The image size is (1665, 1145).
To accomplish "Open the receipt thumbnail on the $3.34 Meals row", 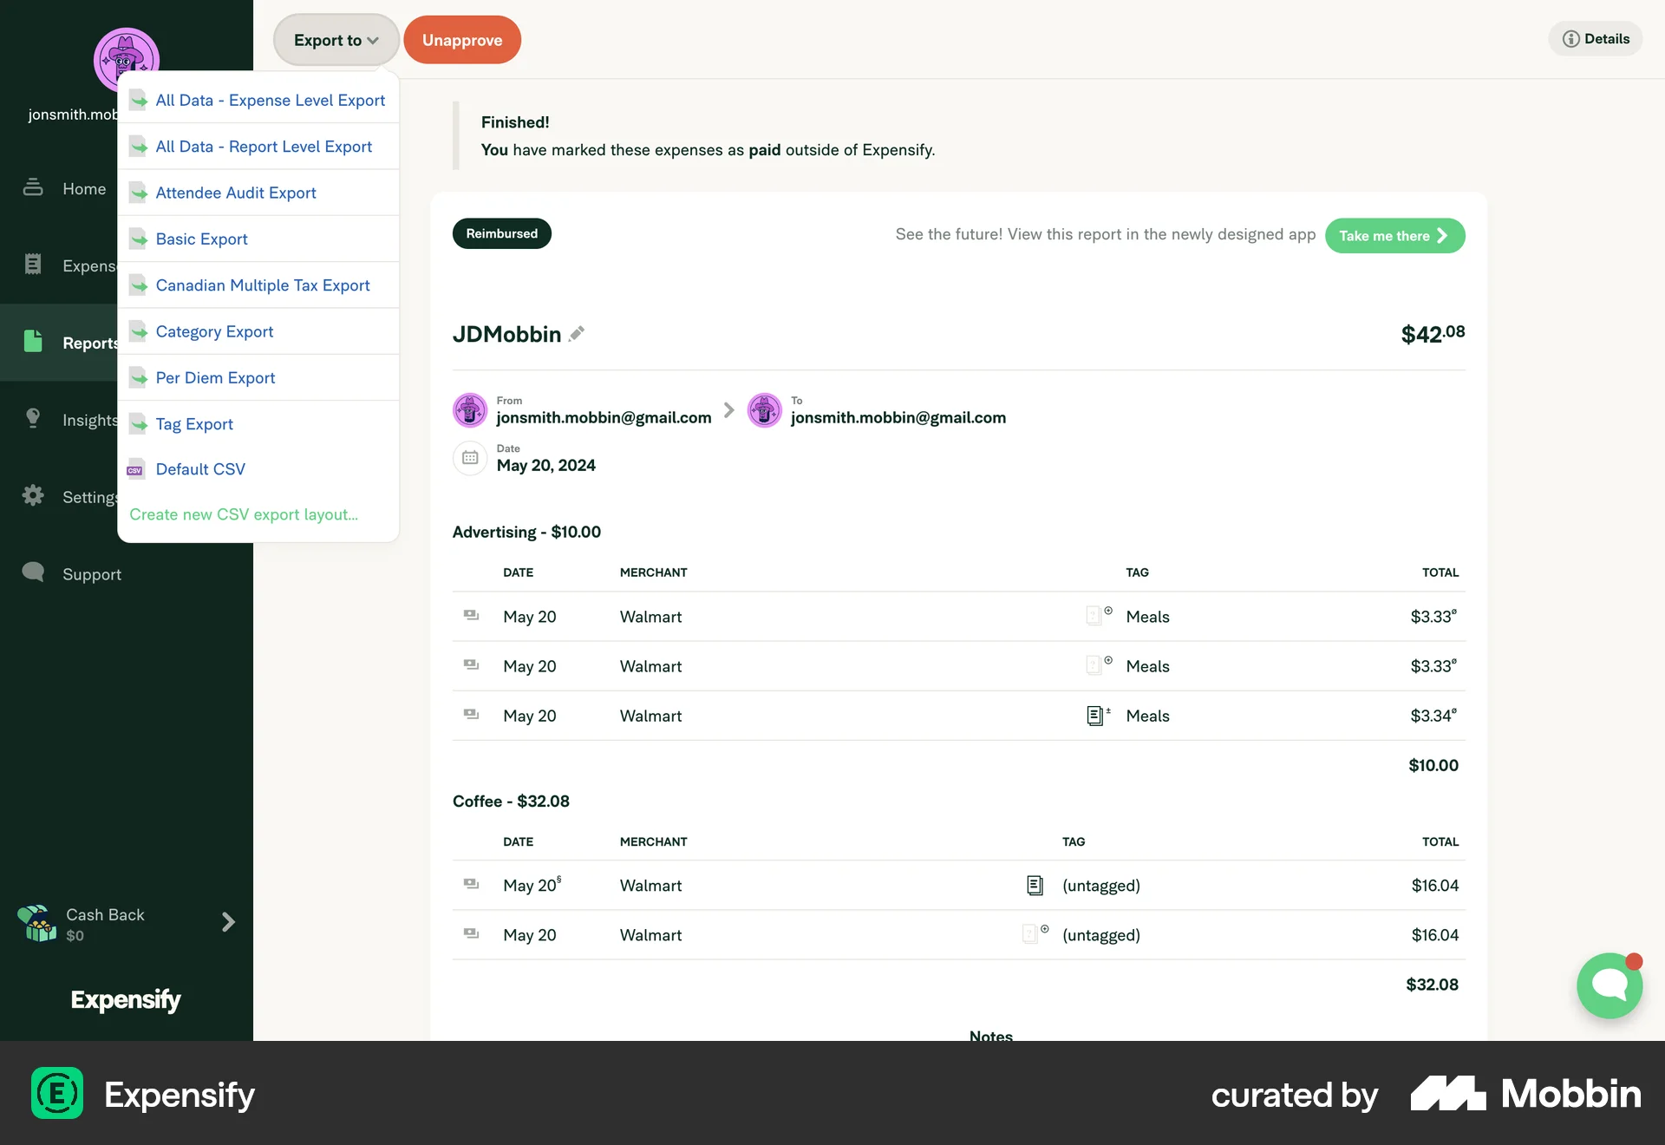I will pyautogui.click(x=1095, y=715).
